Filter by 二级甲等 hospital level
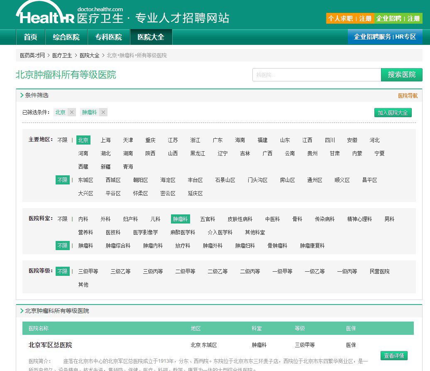 (x=186, y=271)
